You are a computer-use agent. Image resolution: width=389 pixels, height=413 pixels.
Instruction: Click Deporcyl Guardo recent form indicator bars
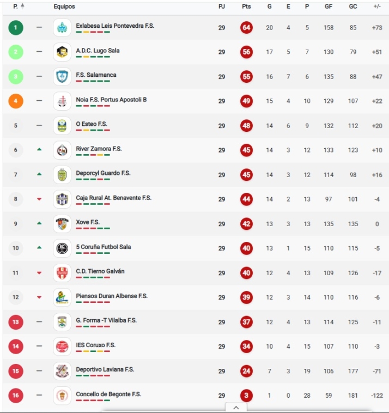93,179
